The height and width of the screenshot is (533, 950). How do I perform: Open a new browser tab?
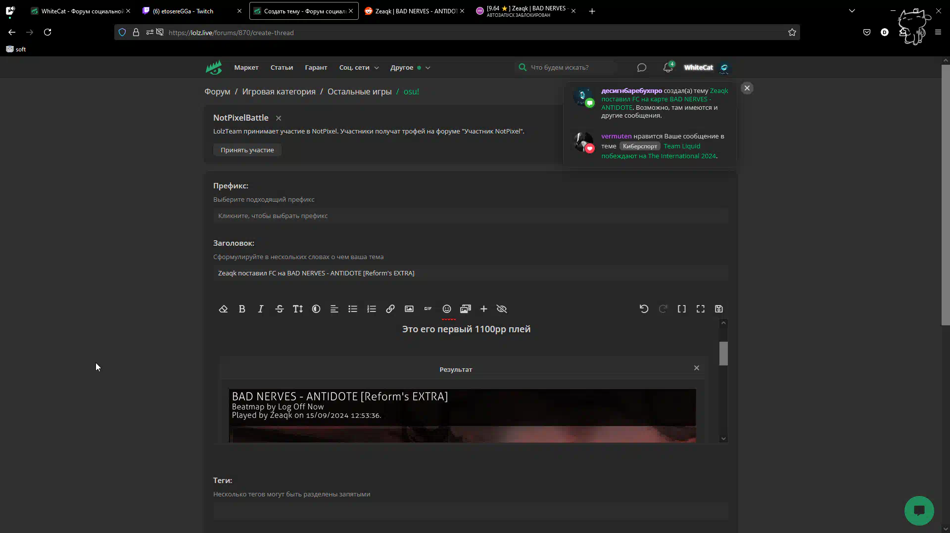(x=592, y=11)
